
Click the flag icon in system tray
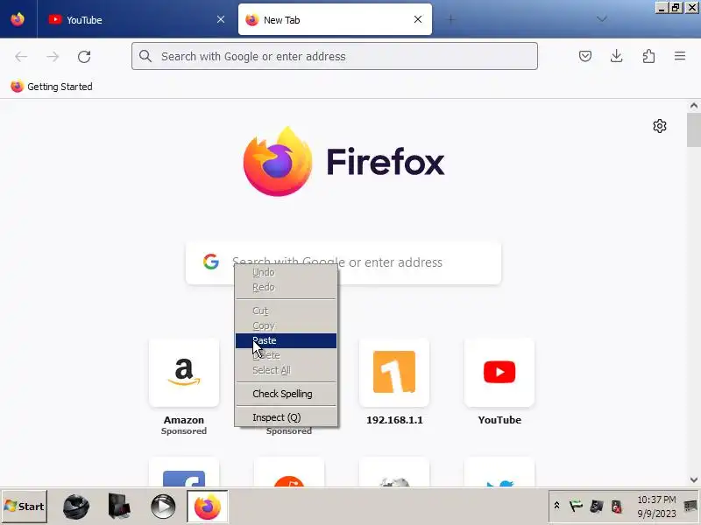point(576,507)
